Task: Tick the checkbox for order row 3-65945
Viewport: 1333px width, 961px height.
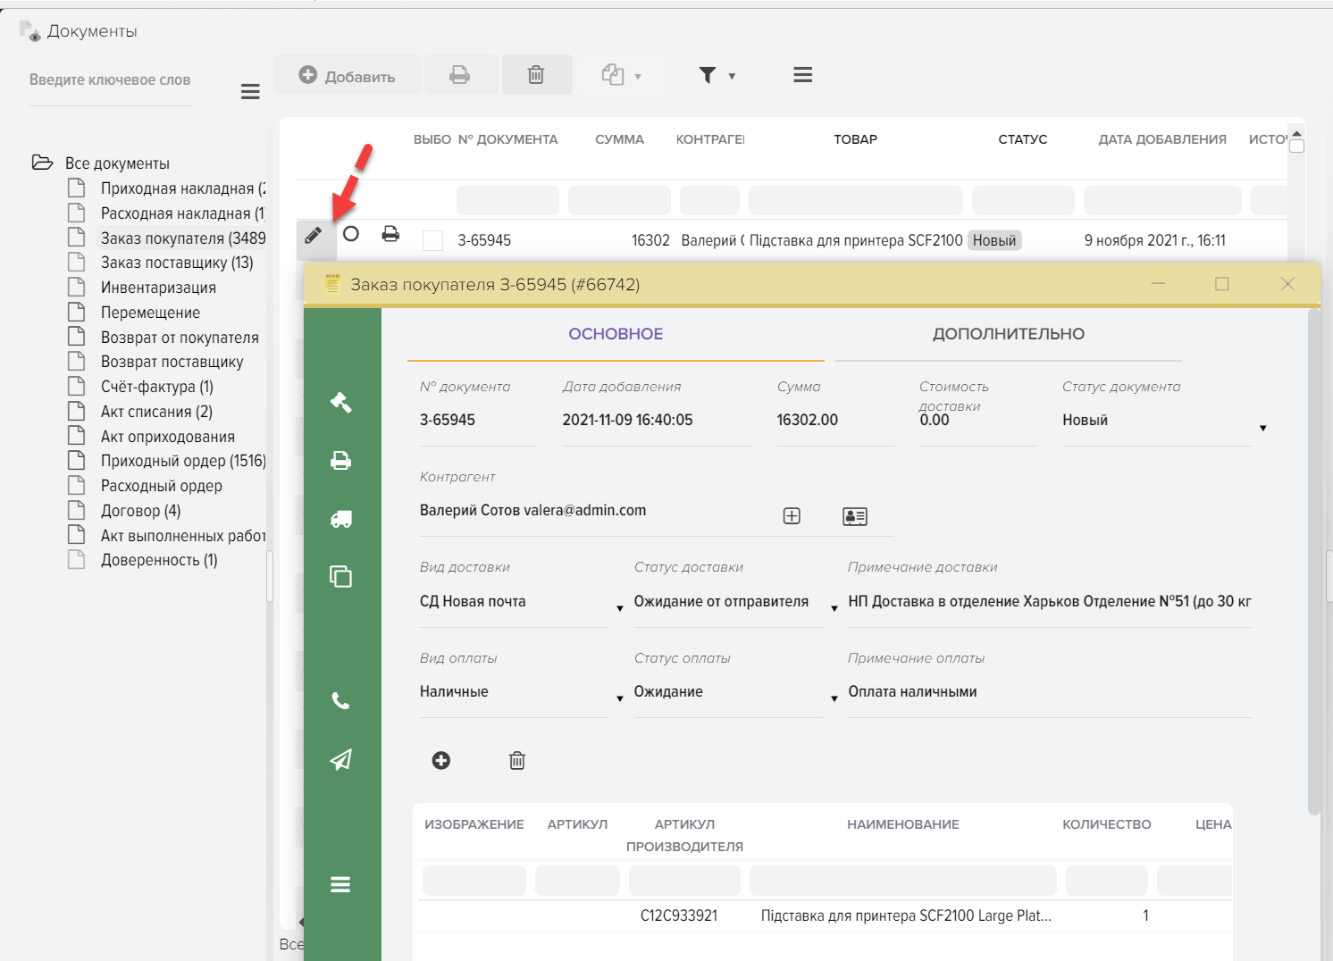Action: point(432,240)
